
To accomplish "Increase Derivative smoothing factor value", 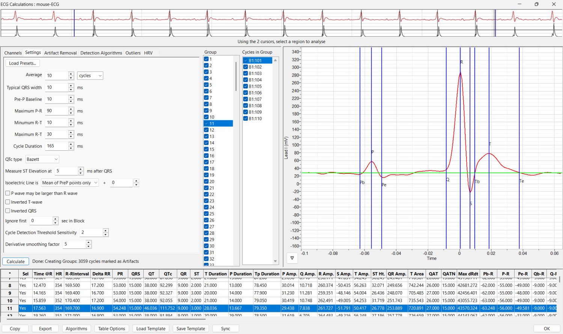I will pyautogui.click(x=89, y=243).
